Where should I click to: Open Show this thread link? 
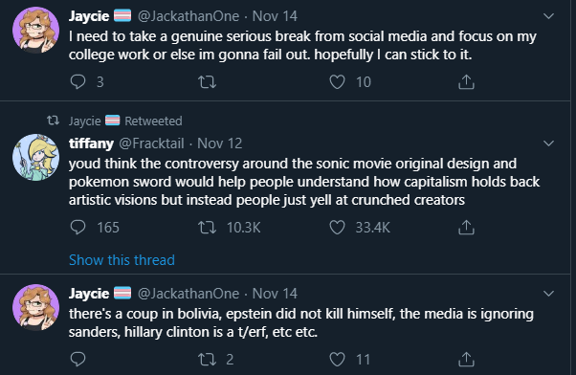[x=122, y=260]
